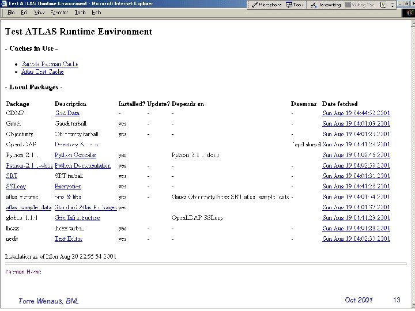Open the Objectivity row date fetched link

(x=356, y=134)
